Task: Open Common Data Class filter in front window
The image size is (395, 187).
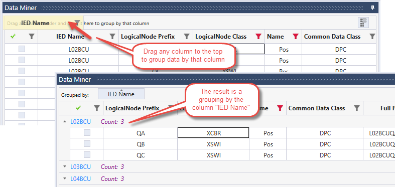Action: (x=357, y=108)
